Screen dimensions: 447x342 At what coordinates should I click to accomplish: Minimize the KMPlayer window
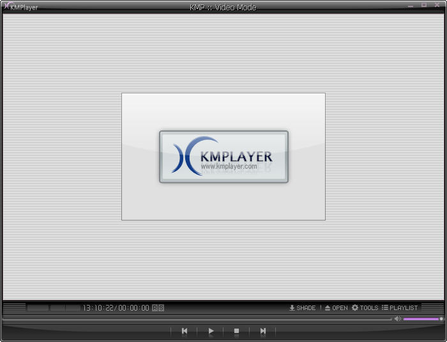pos(411,5)
